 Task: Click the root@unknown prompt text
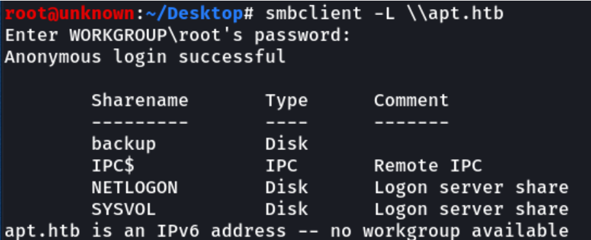[x=70, y=14]
